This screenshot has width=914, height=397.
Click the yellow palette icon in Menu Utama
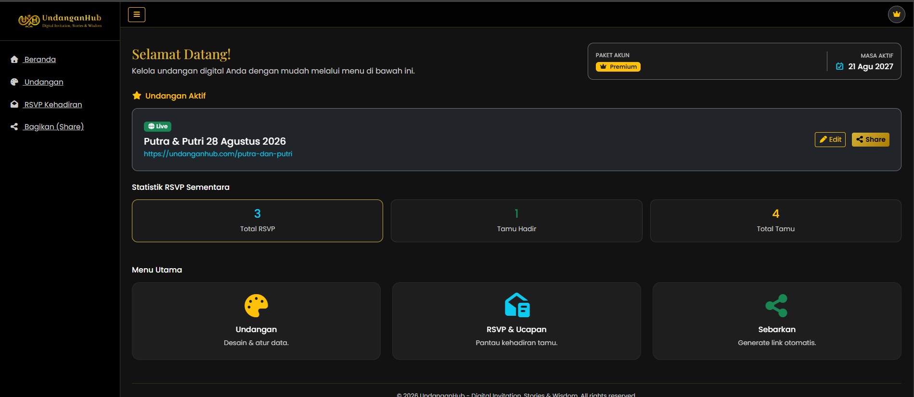click(x=256, y=306)
